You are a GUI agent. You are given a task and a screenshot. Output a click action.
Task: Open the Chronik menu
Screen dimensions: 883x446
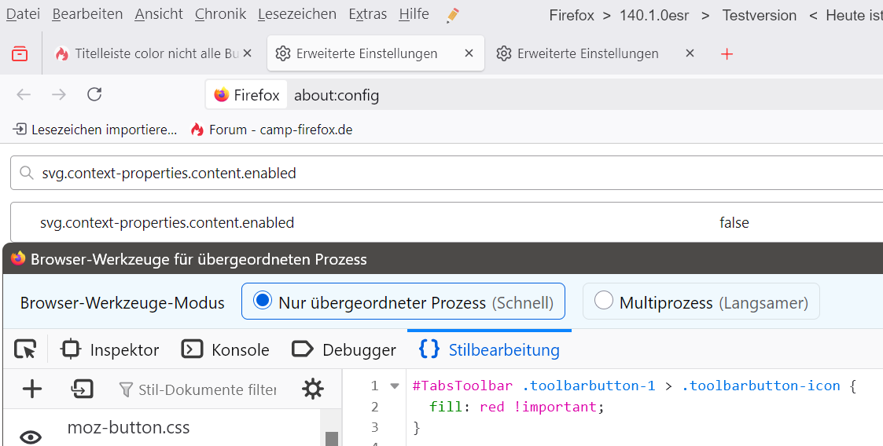[220, 14]
